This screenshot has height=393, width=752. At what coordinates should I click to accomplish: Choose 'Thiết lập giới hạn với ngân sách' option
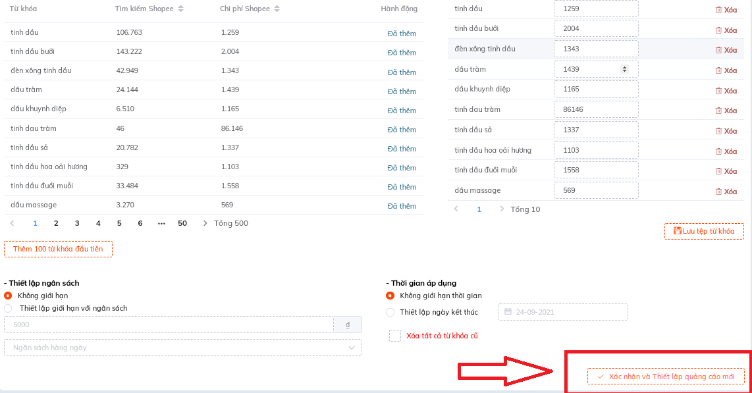point(9,308)
